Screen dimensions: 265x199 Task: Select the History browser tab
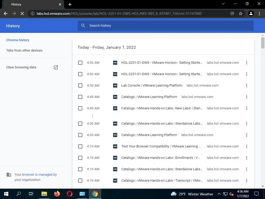(x=33, y=4)
